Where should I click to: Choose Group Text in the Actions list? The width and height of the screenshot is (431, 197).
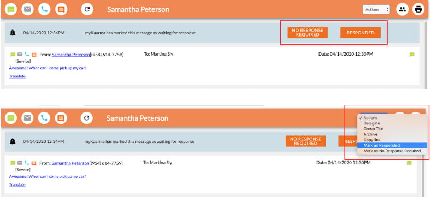[374, 129]
